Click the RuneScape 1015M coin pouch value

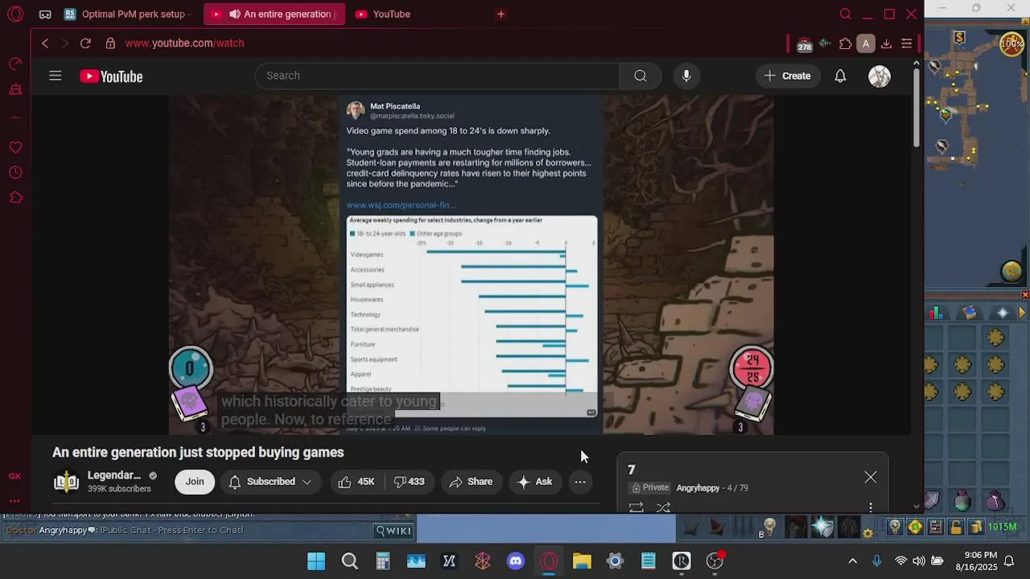(1003, 528)
